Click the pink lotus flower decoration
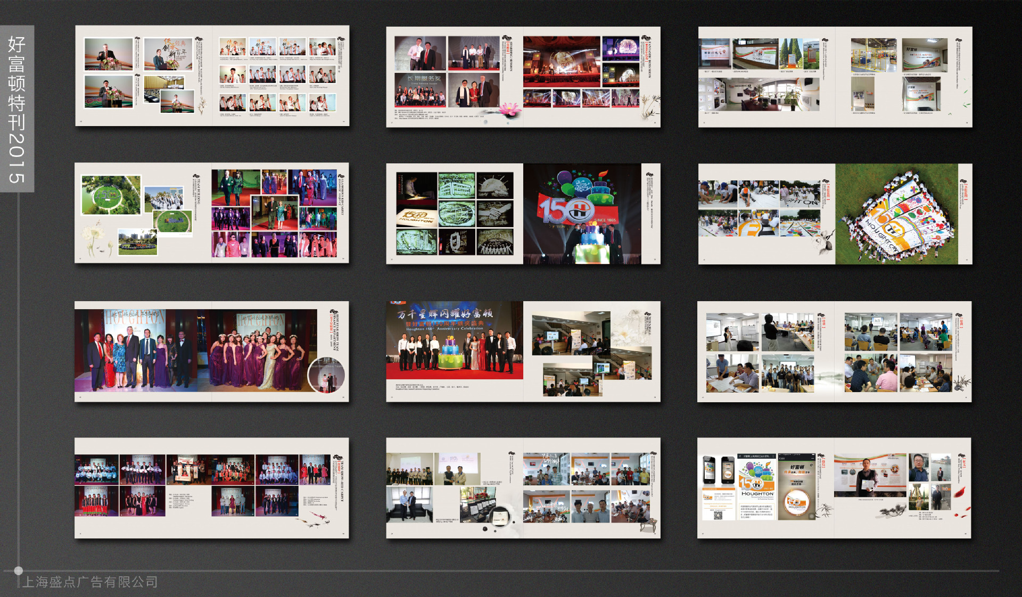1022x597 pixels. [x=509, y=110]
